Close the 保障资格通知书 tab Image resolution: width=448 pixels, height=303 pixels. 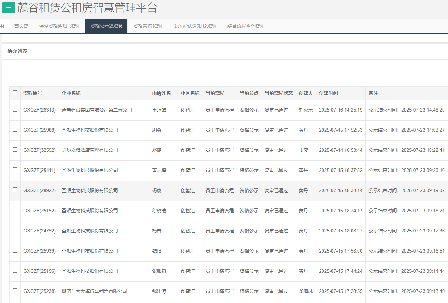tap(78, 26)
